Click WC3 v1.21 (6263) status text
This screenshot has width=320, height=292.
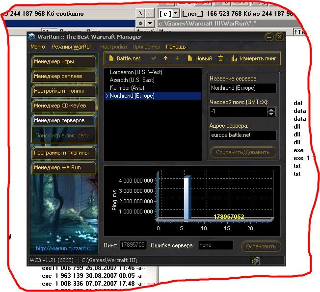(52, 260)
